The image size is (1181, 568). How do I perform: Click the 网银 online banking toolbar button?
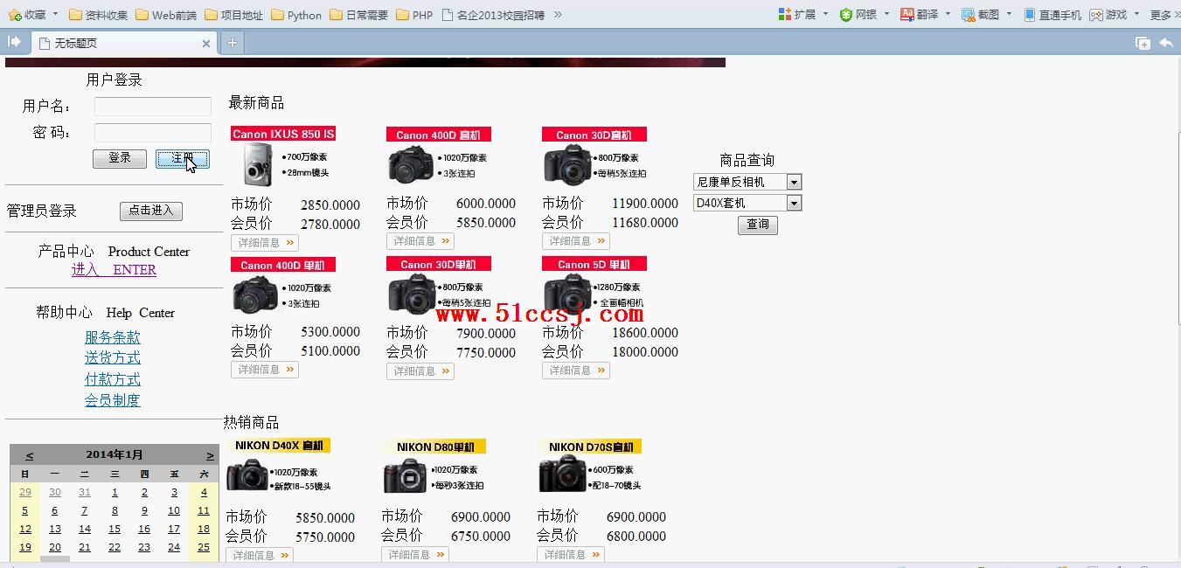point(858,15)
